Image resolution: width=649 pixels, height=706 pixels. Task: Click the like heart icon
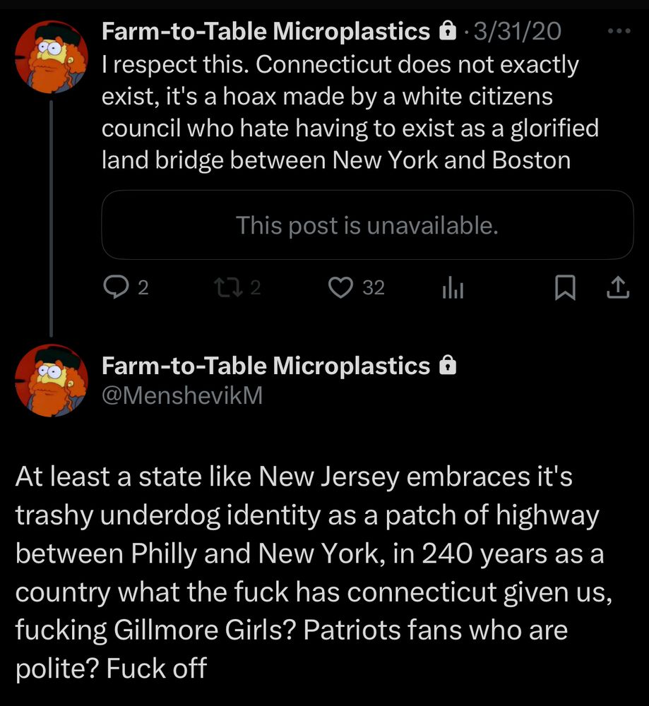(x=341, y=287)
